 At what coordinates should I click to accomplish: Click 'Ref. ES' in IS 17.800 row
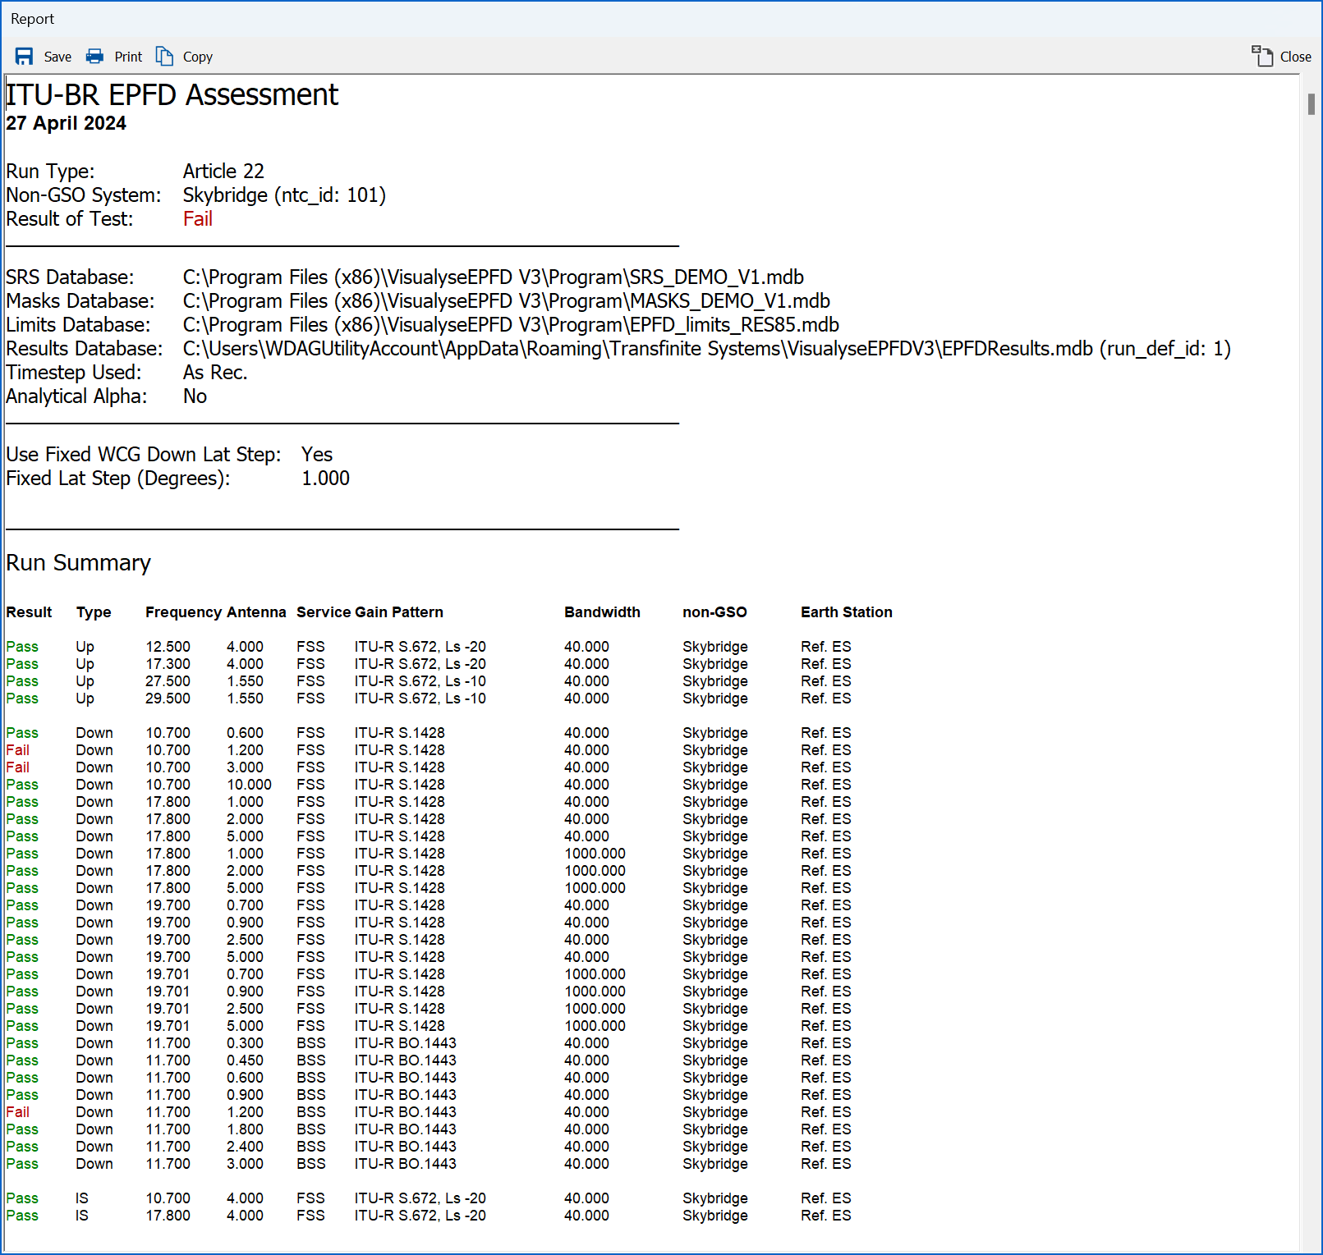(826, 1216)
